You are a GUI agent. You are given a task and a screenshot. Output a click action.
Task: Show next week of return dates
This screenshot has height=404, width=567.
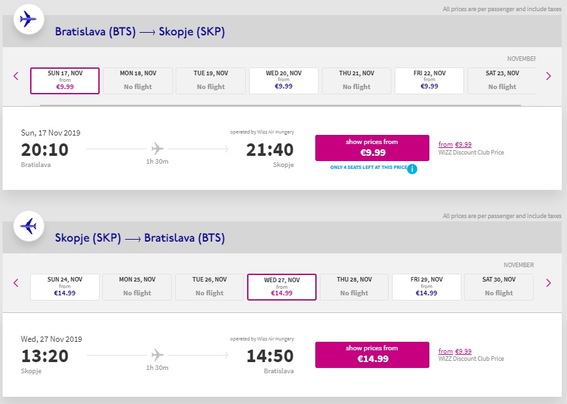(549, 283)
